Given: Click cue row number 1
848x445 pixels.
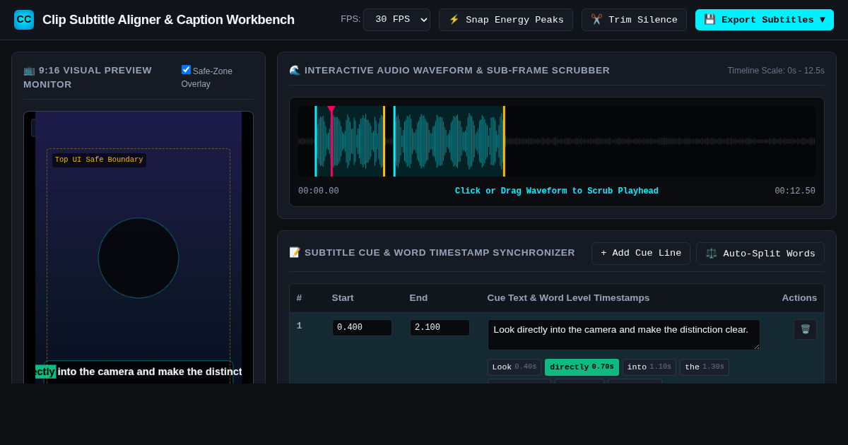Looking at the screenshot, I should click(300, 326).
